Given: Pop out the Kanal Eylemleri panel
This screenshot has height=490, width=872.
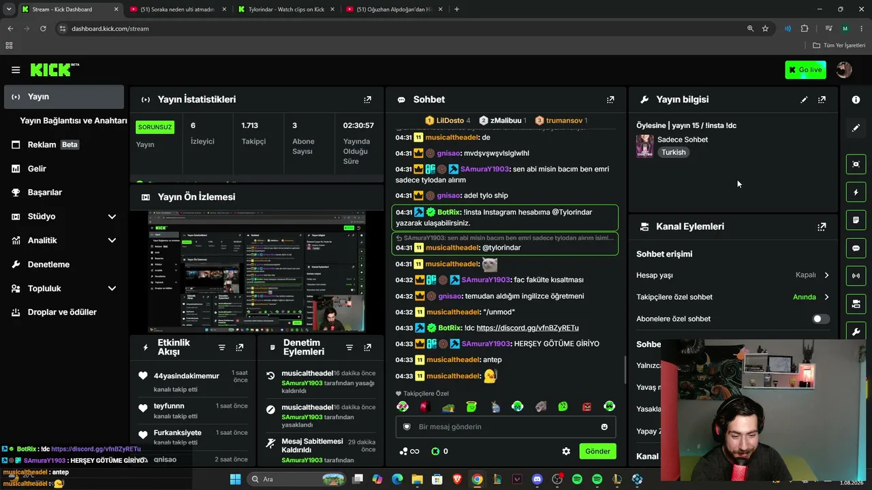Looking at the screenshot, I should 822,227.
